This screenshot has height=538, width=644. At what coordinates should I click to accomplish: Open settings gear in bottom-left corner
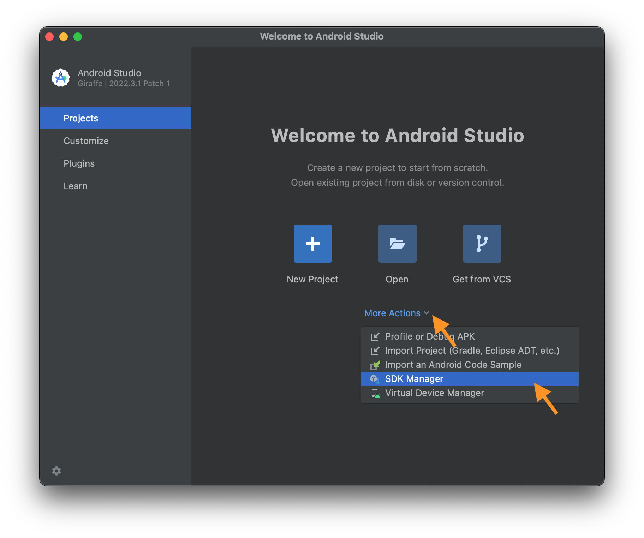(x=56, y=471)
